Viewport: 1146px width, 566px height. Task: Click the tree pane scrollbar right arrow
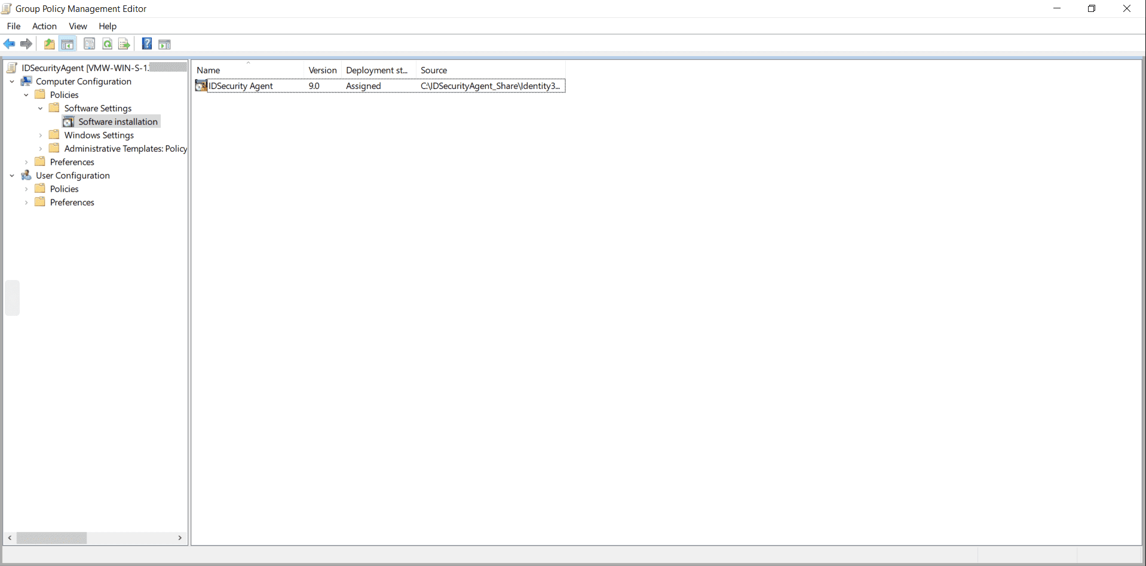(180, 538)
